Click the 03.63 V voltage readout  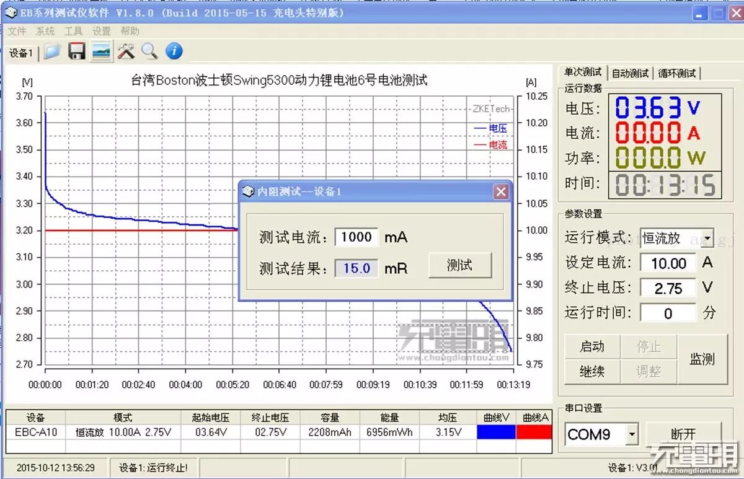[x=658, y=108]
